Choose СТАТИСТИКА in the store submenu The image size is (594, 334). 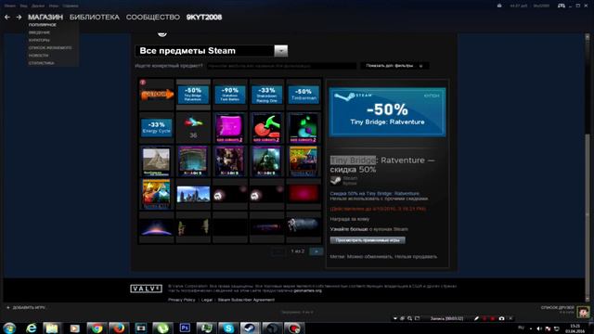pyautogui.click(x=41, y=63)
